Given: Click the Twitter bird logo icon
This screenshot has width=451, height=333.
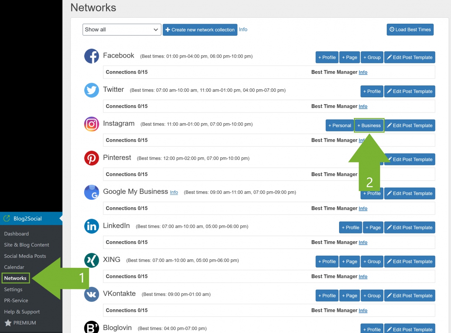Looking at the screenshot, I should (x=92, y=90).
